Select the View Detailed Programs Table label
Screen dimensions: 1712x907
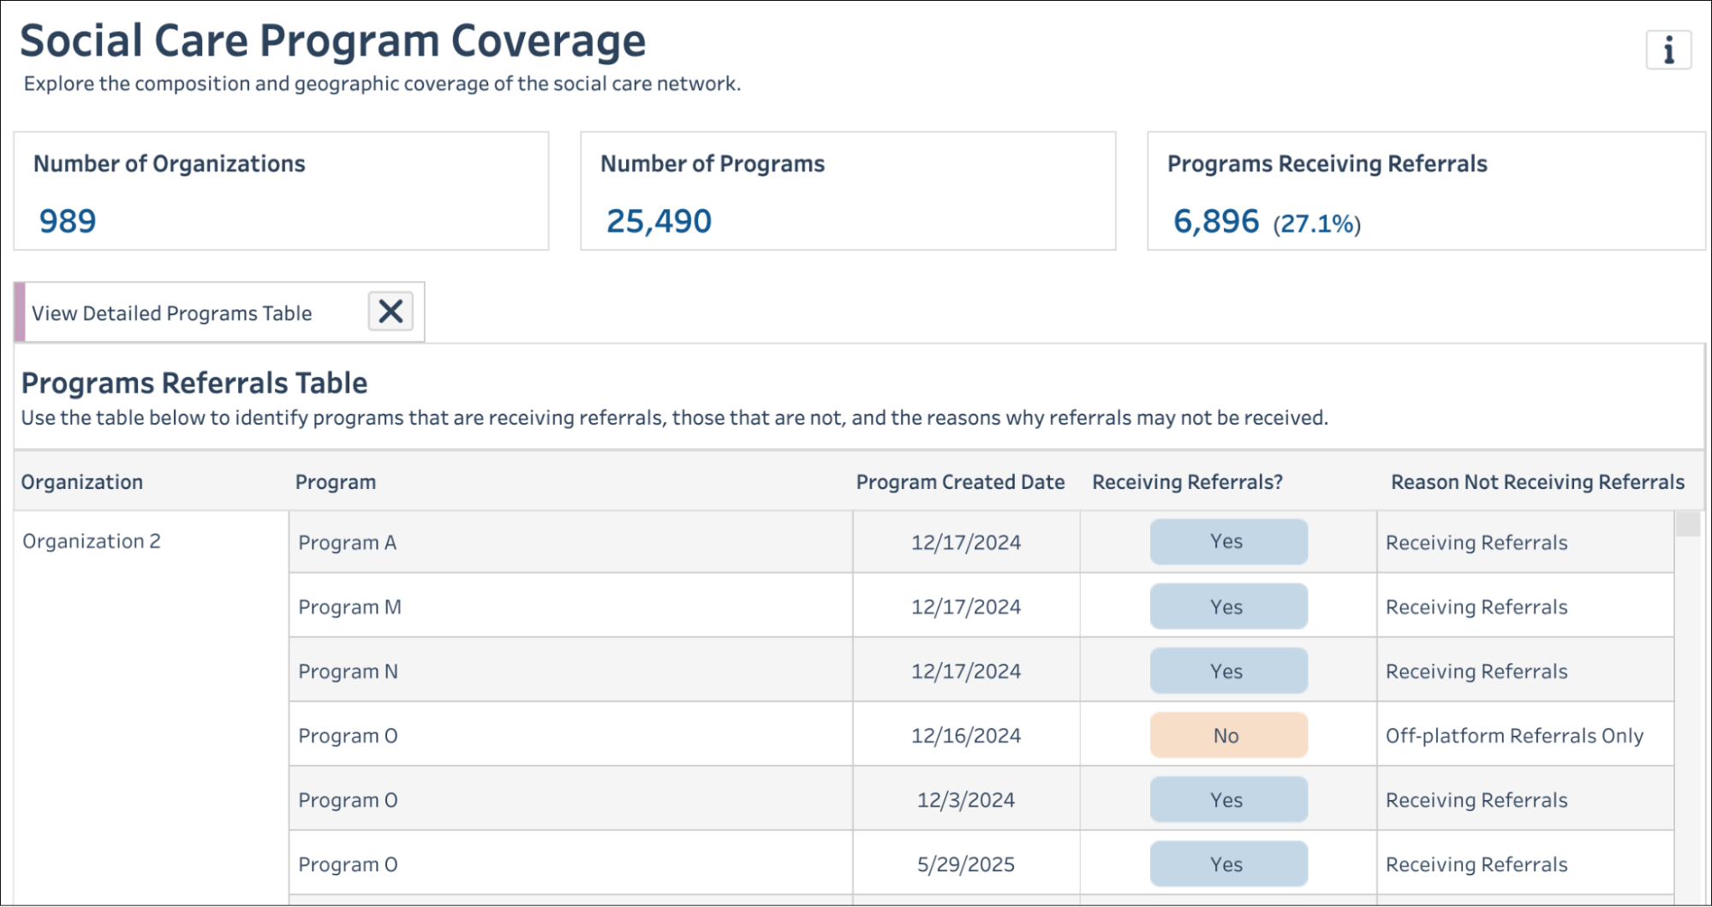pos(170,313)
